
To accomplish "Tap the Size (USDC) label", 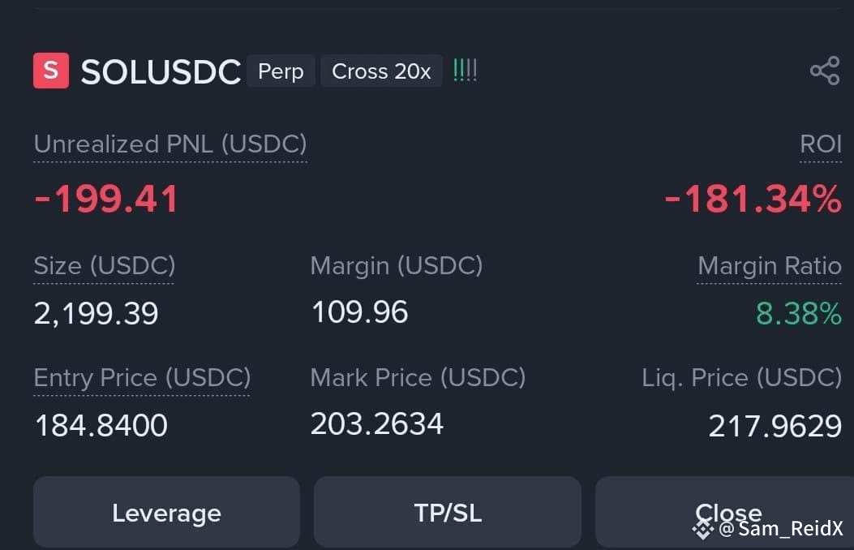I will click(105, 266).
